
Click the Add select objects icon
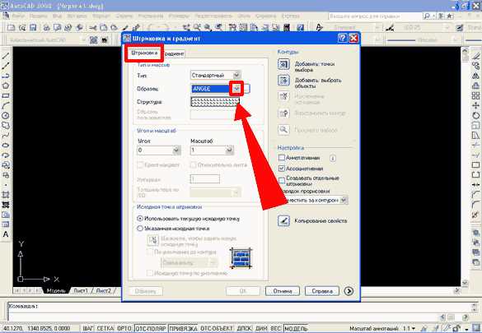[283, 81]
